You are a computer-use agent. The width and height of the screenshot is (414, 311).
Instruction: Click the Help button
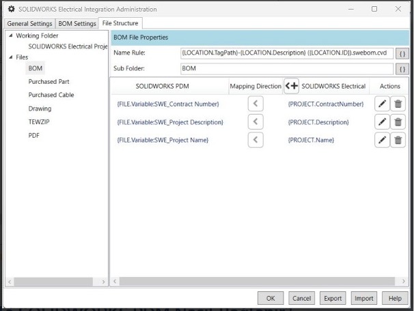395,298
